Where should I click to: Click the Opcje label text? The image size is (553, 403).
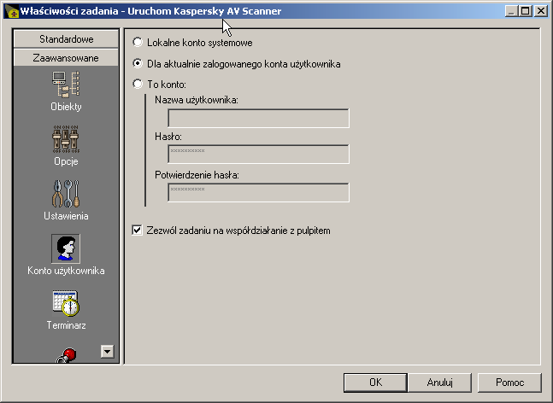[66, 161]
